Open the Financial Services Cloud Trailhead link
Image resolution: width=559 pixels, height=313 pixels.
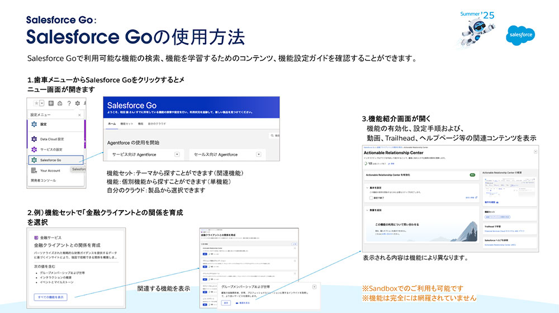504,231
